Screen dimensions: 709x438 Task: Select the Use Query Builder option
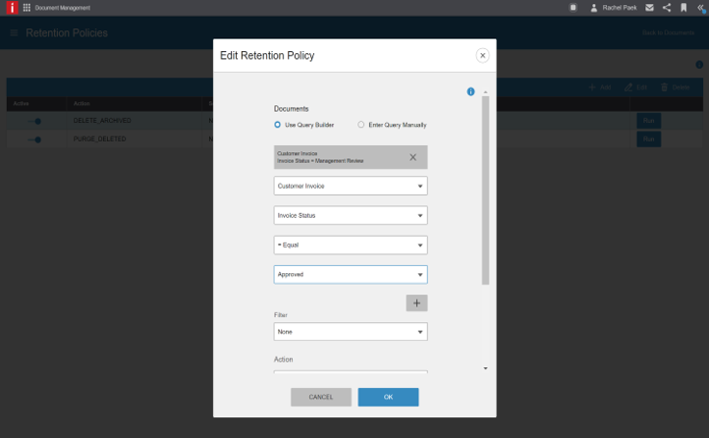pos(278,125)
